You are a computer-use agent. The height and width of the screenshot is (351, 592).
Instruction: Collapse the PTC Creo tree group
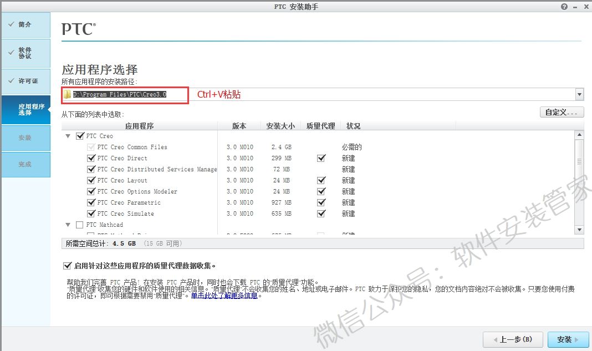coord(68,136)
